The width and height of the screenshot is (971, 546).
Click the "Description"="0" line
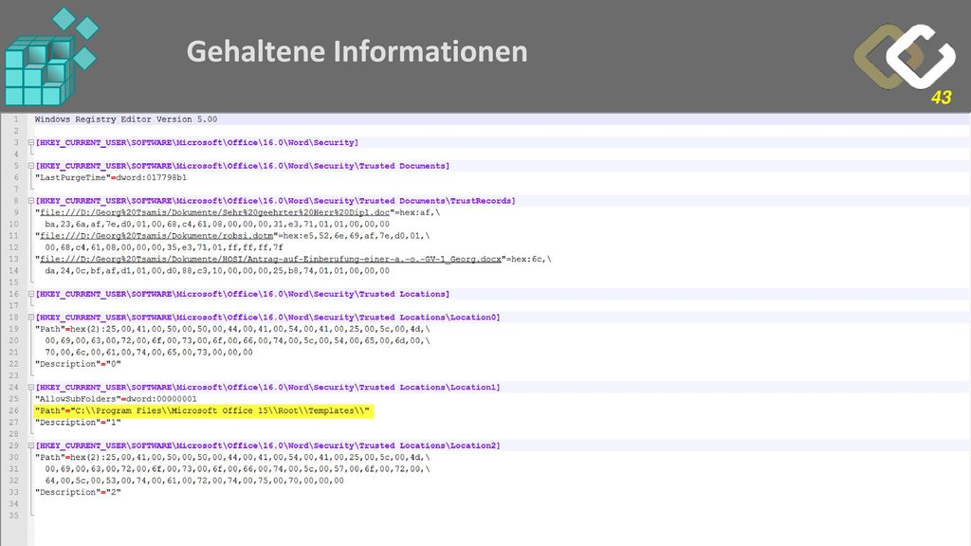[78, 364]
